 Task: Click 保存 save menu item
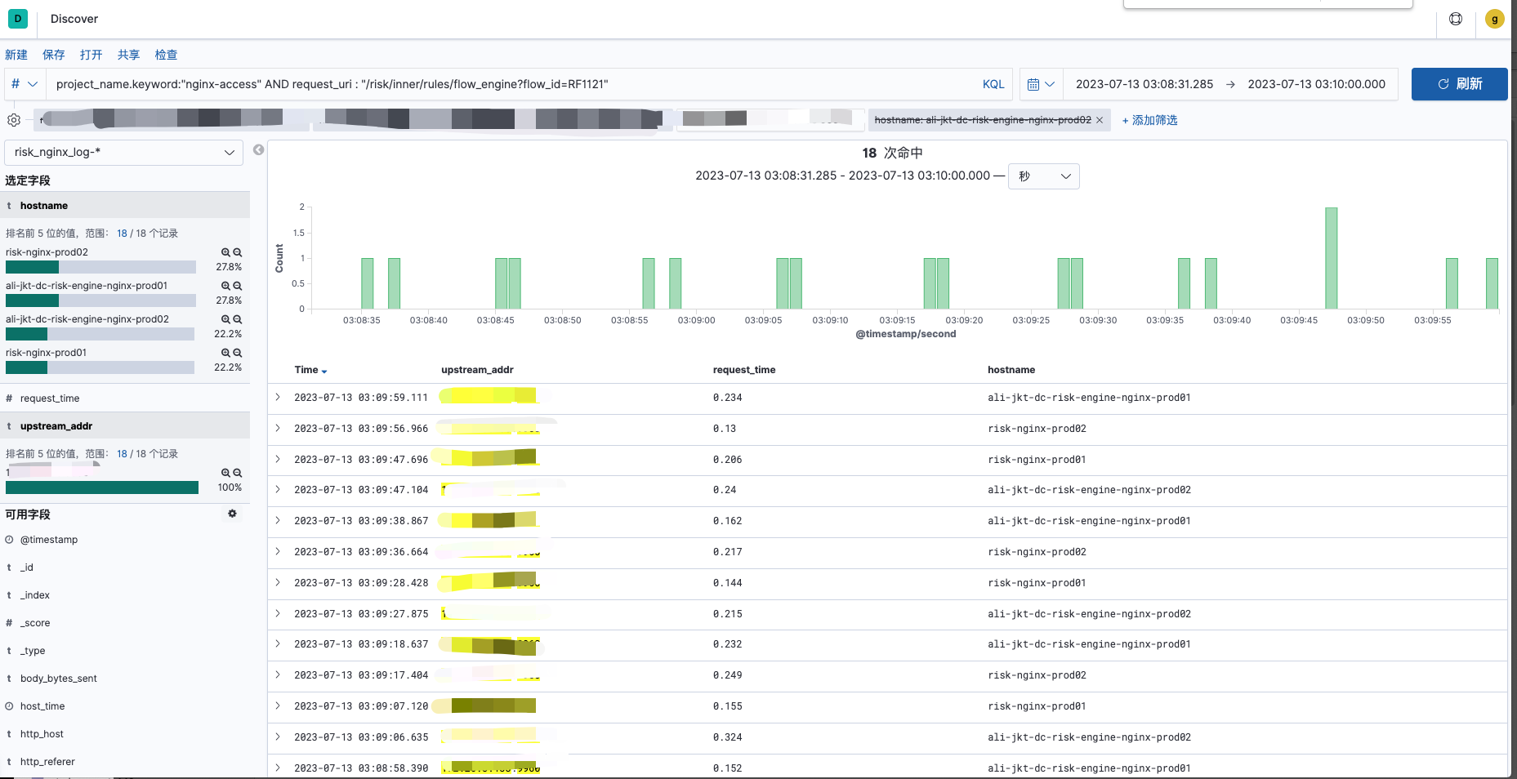coord(54,55)
